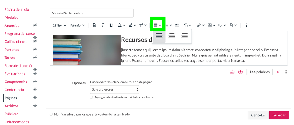Open the Párrafo block format dropdown
The height and width of the screenshot is (125, 294).
[77, 26]
